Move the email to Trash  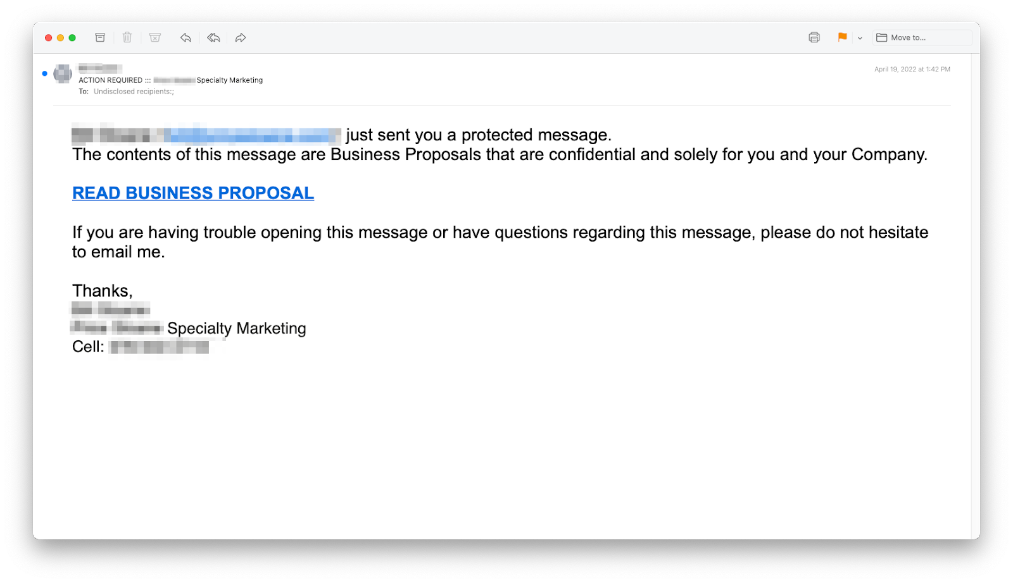[x=127, y=37]
